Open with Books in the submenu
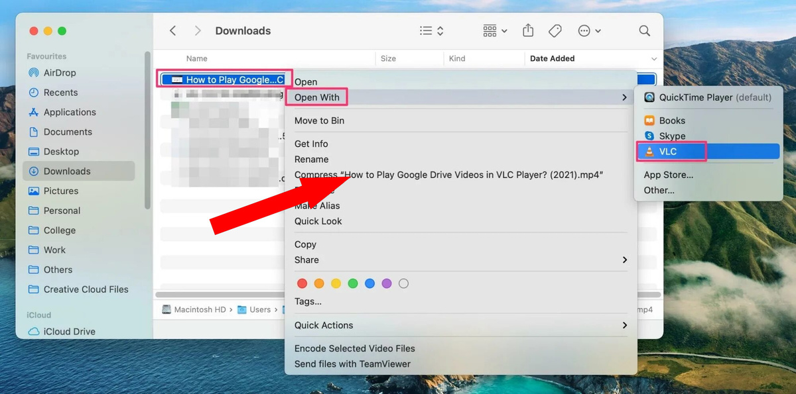796x394 pixels. click(709, 121)
